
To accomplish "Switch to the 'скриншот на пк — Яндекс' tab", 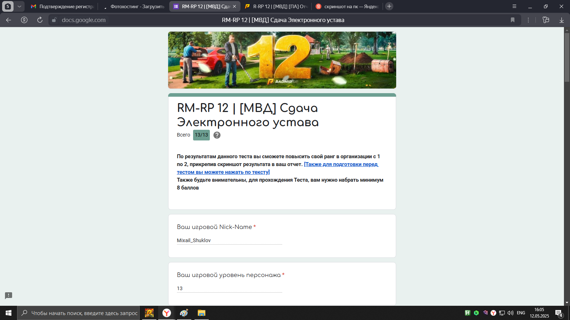I will point(347,6).
